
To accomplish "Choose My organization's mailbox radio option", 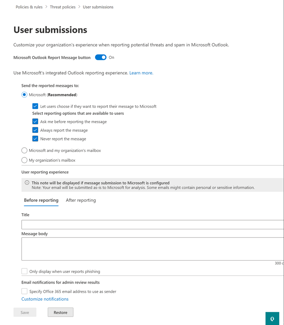I will click(25, 160).
